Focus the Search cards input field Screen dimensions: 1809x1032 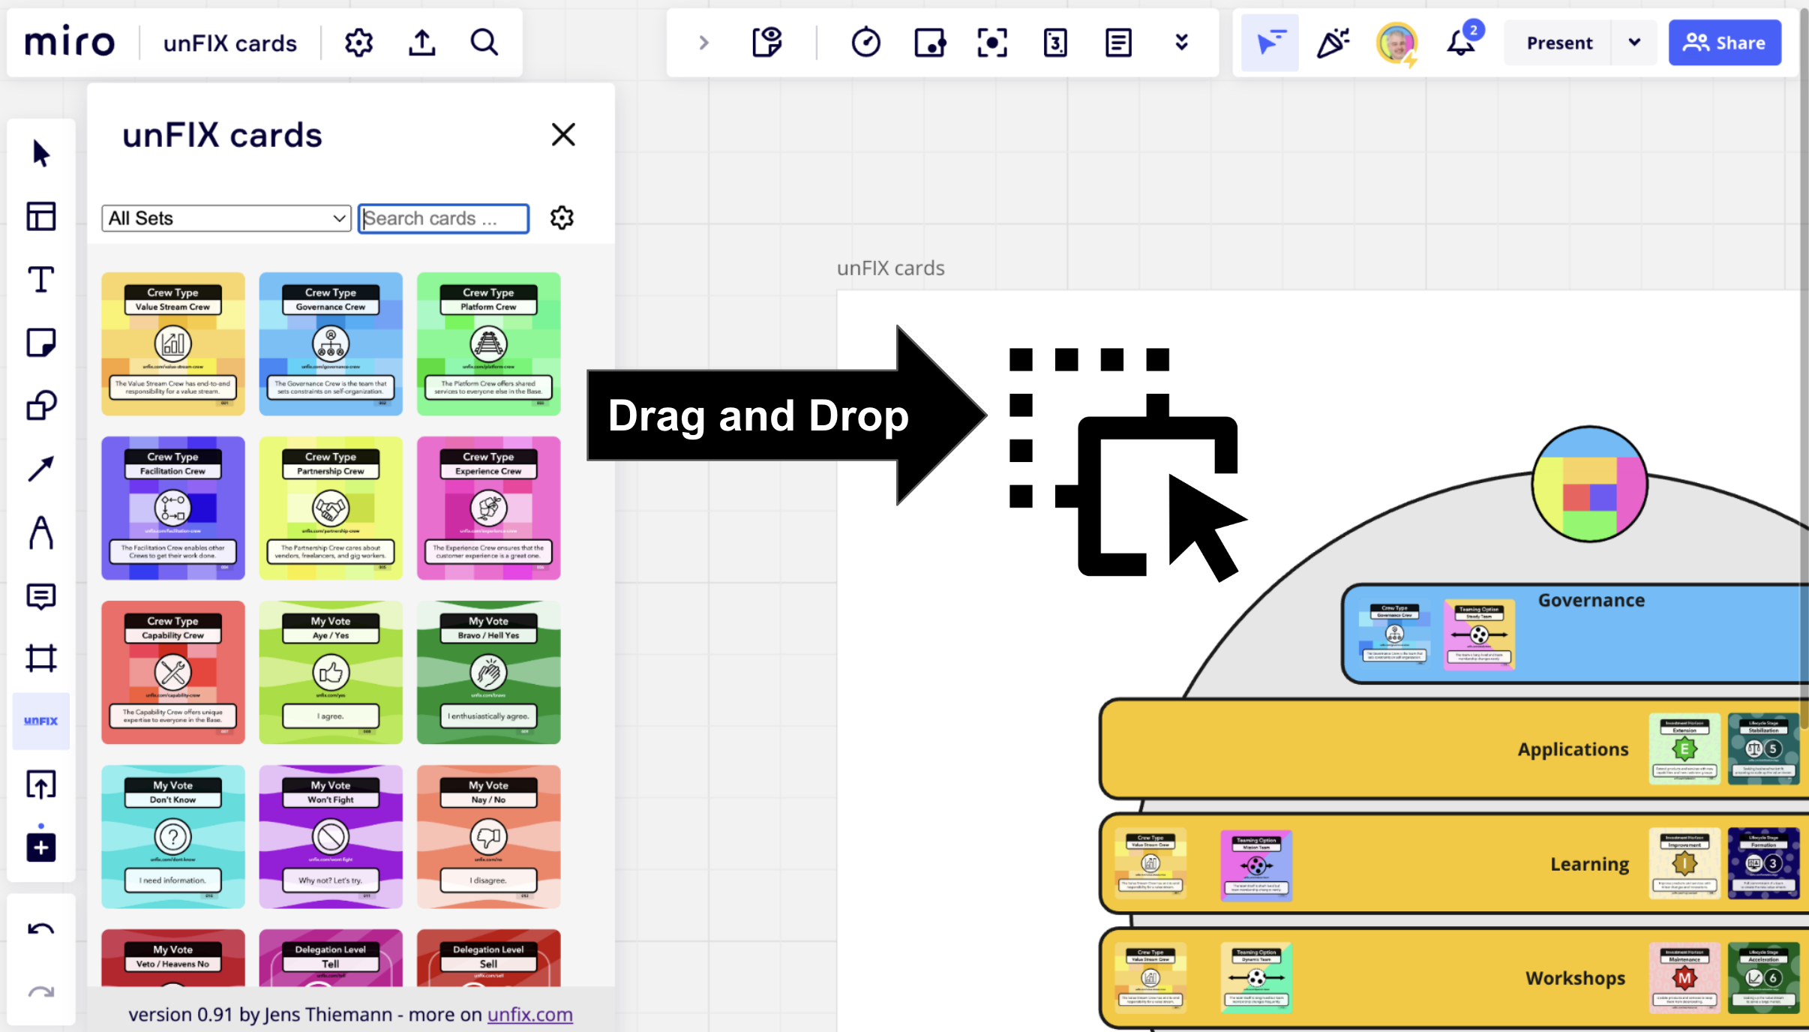point(444,218)
